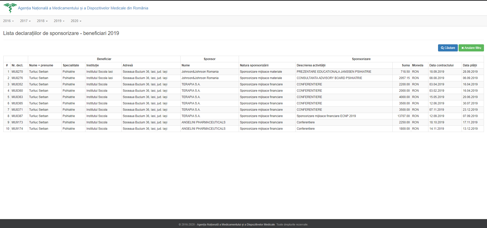The image size is (487, 228).
Task: Select declaration number MU8270
Action: click(17, 72)
